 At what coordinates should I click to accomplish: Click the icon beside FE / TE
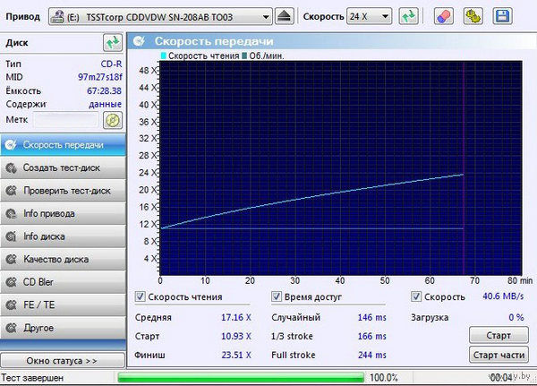pyautogui.click(x=12, y=305)
